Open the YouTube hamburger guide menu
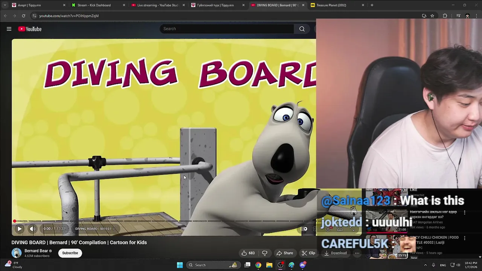Image resolution: width=482 pixels, height=271 pixels. (9, 29)
